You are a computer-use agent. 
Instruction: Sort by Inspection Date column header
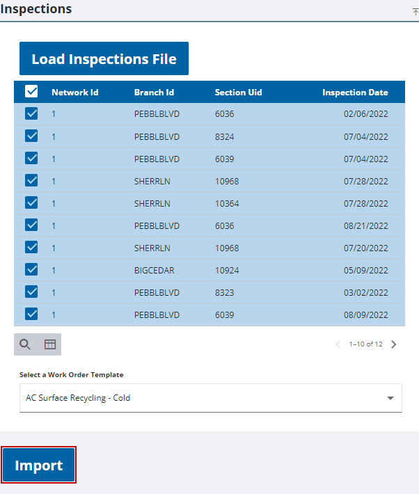(x=355, y=93)
